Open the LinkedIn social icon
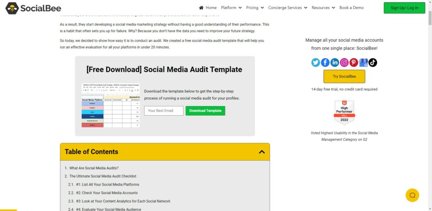Viewport: 432px width, 211px height. 335,62
